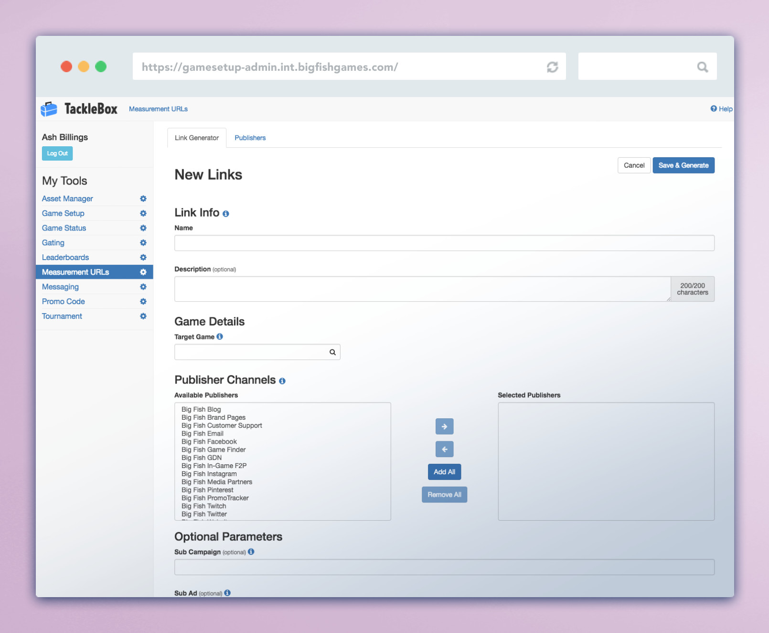Click the Log Out button

tap(57, 153)
